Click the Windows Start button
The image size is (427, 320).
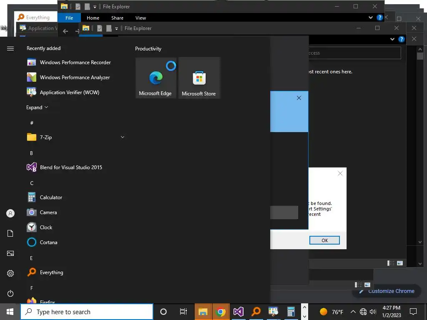tap(10, 312)
